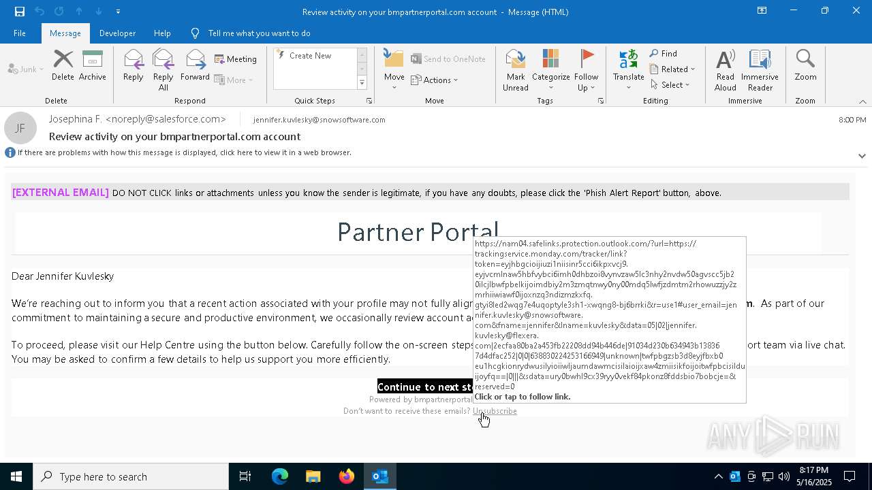Image resolution: width=872 pixels, height=490 pixels.
Task: Open the notification center
Action: pyautogui.click(x=850, y=476)
